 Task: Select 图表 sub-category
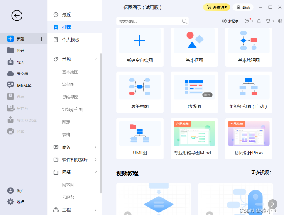pyautogui.click(x=66, y=122)
